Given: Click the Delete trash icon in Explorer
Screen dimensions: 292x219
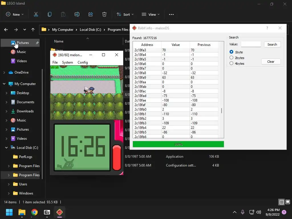Looking at the screenshot, I should click(104, 14).
